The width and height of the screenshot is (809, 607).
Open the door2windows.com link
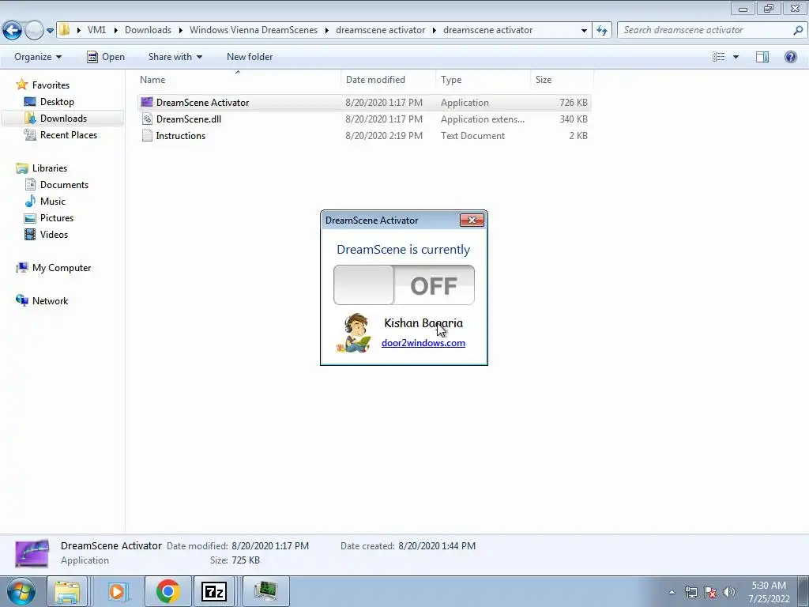coord(423,343)
